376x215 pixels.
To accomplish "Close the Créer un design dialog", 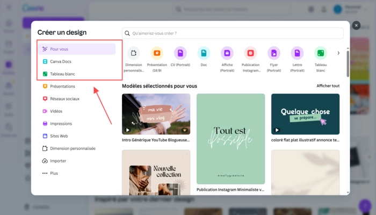I will [x=356, y=25].
